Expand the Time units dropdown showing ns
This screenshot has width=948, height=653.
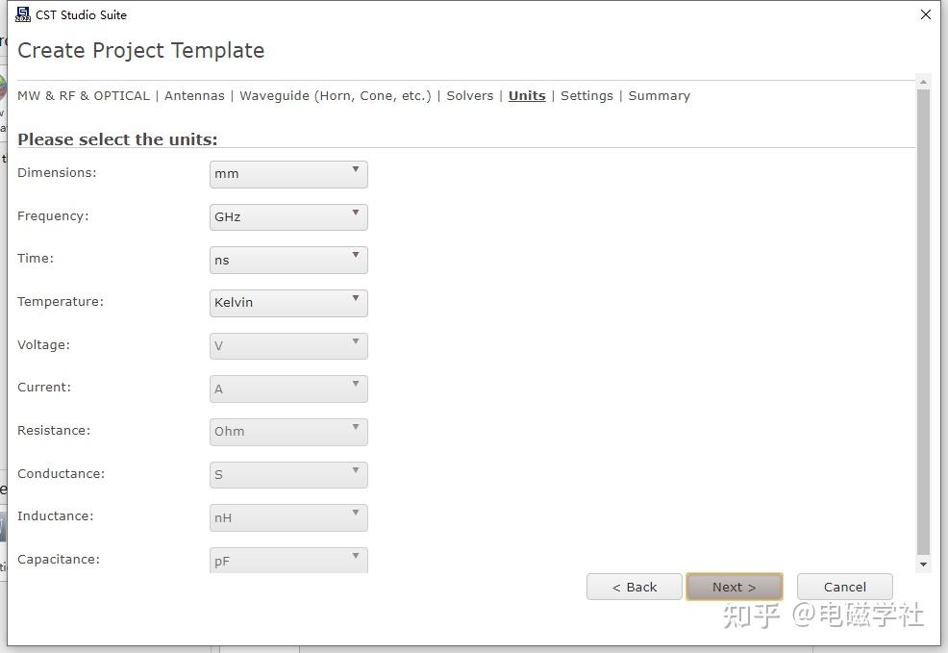287,260
